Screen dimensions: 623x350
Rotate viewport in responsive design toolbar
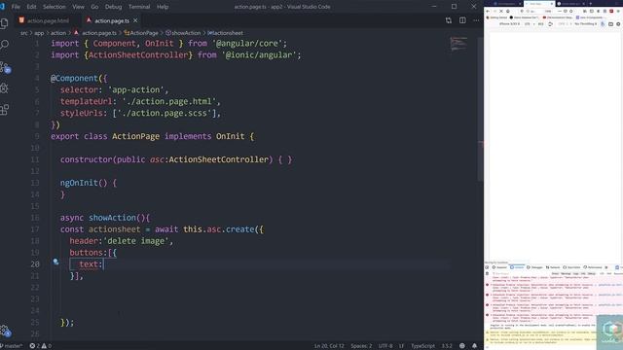click(x=550, y=23)
